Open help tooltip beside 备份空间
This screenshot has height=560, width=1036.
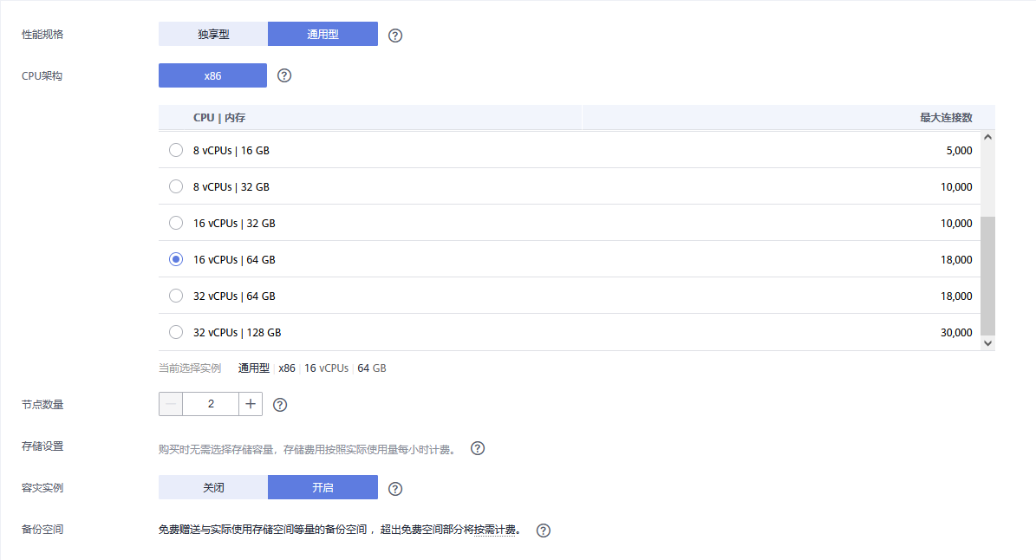(543, 530)
